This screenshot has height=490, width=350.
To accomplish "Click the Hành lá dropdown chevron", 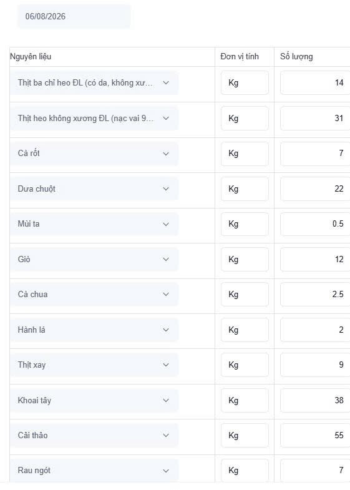I will [x=166, y=330].
